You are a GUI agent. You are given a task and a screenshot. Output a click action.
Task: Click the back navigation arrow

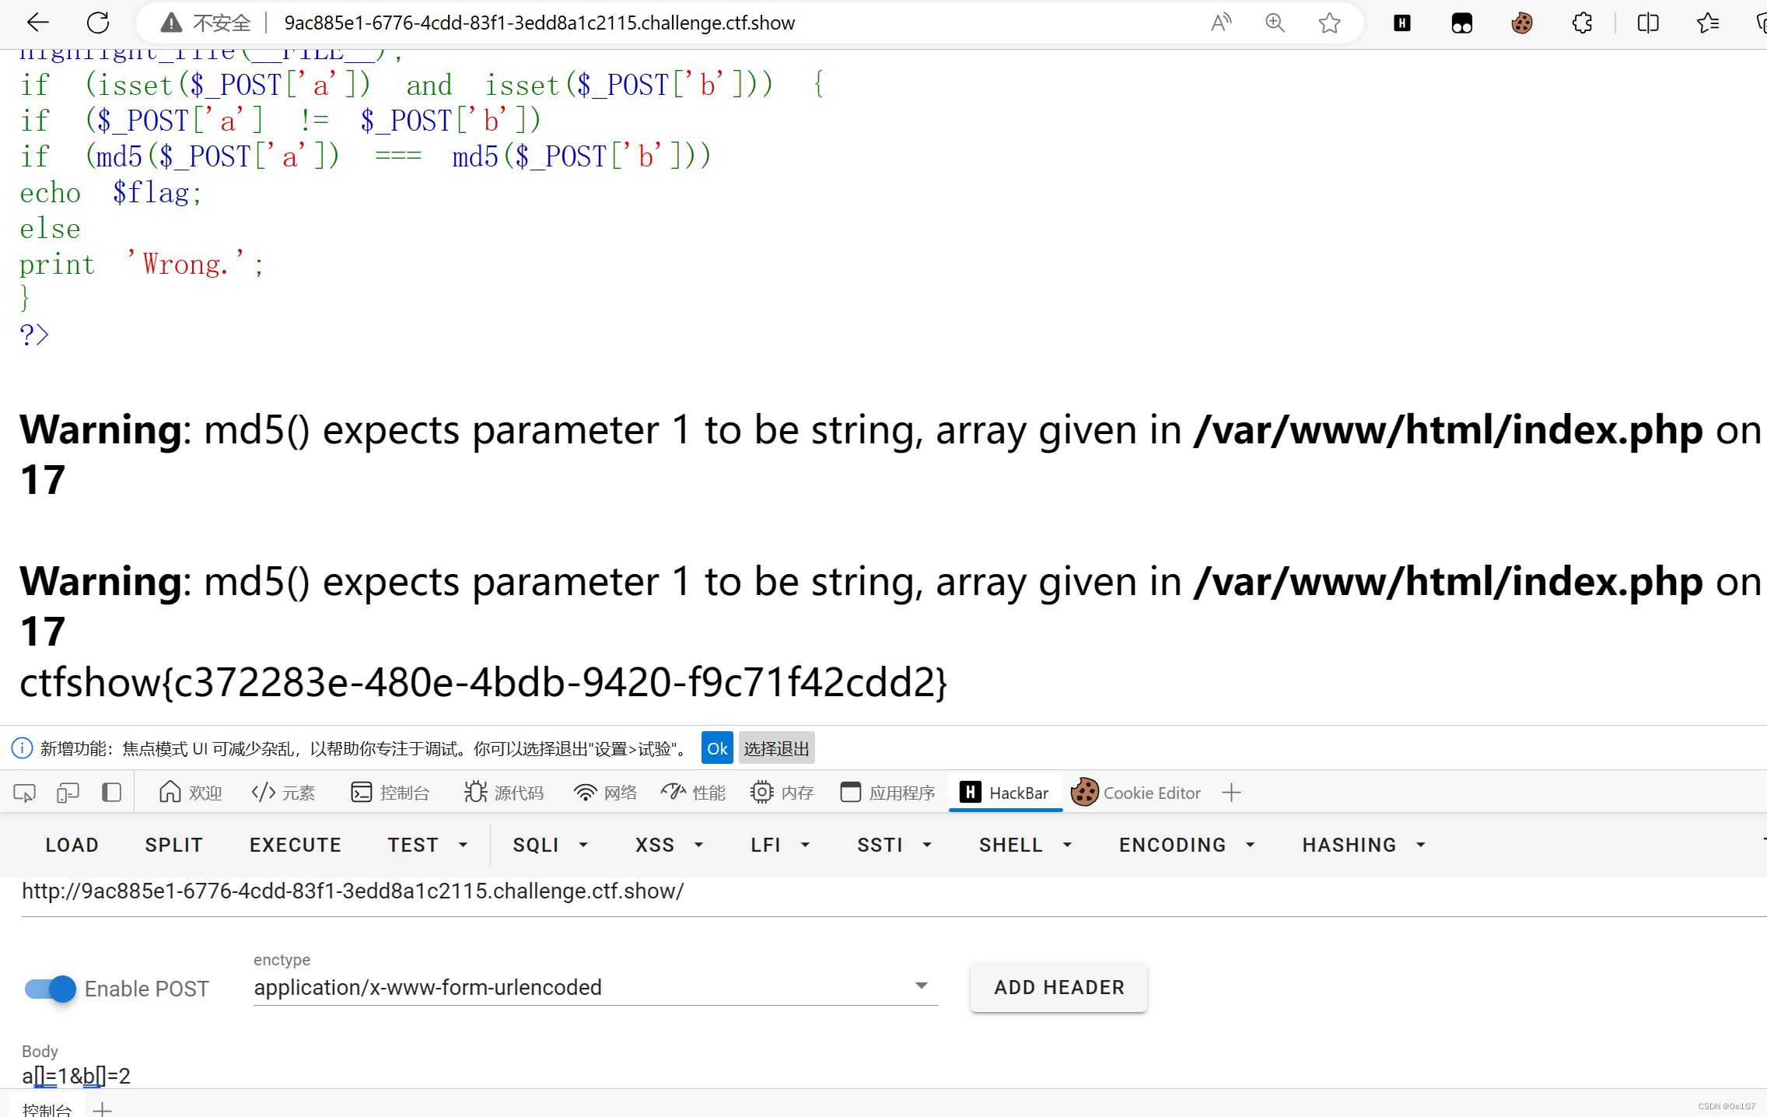tap(37, 23)
